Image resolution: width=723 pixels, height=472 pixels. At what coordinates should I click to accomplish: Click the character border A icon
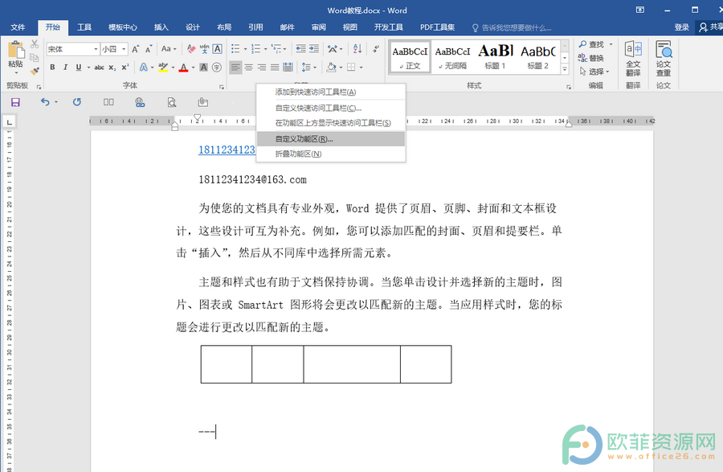218,48
